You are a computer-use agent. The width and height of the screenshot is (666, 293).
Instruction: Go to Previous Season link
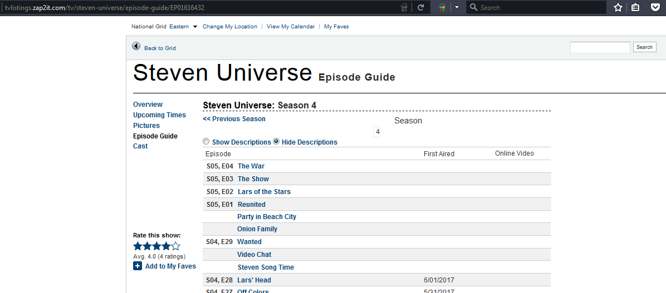[234, 119]
